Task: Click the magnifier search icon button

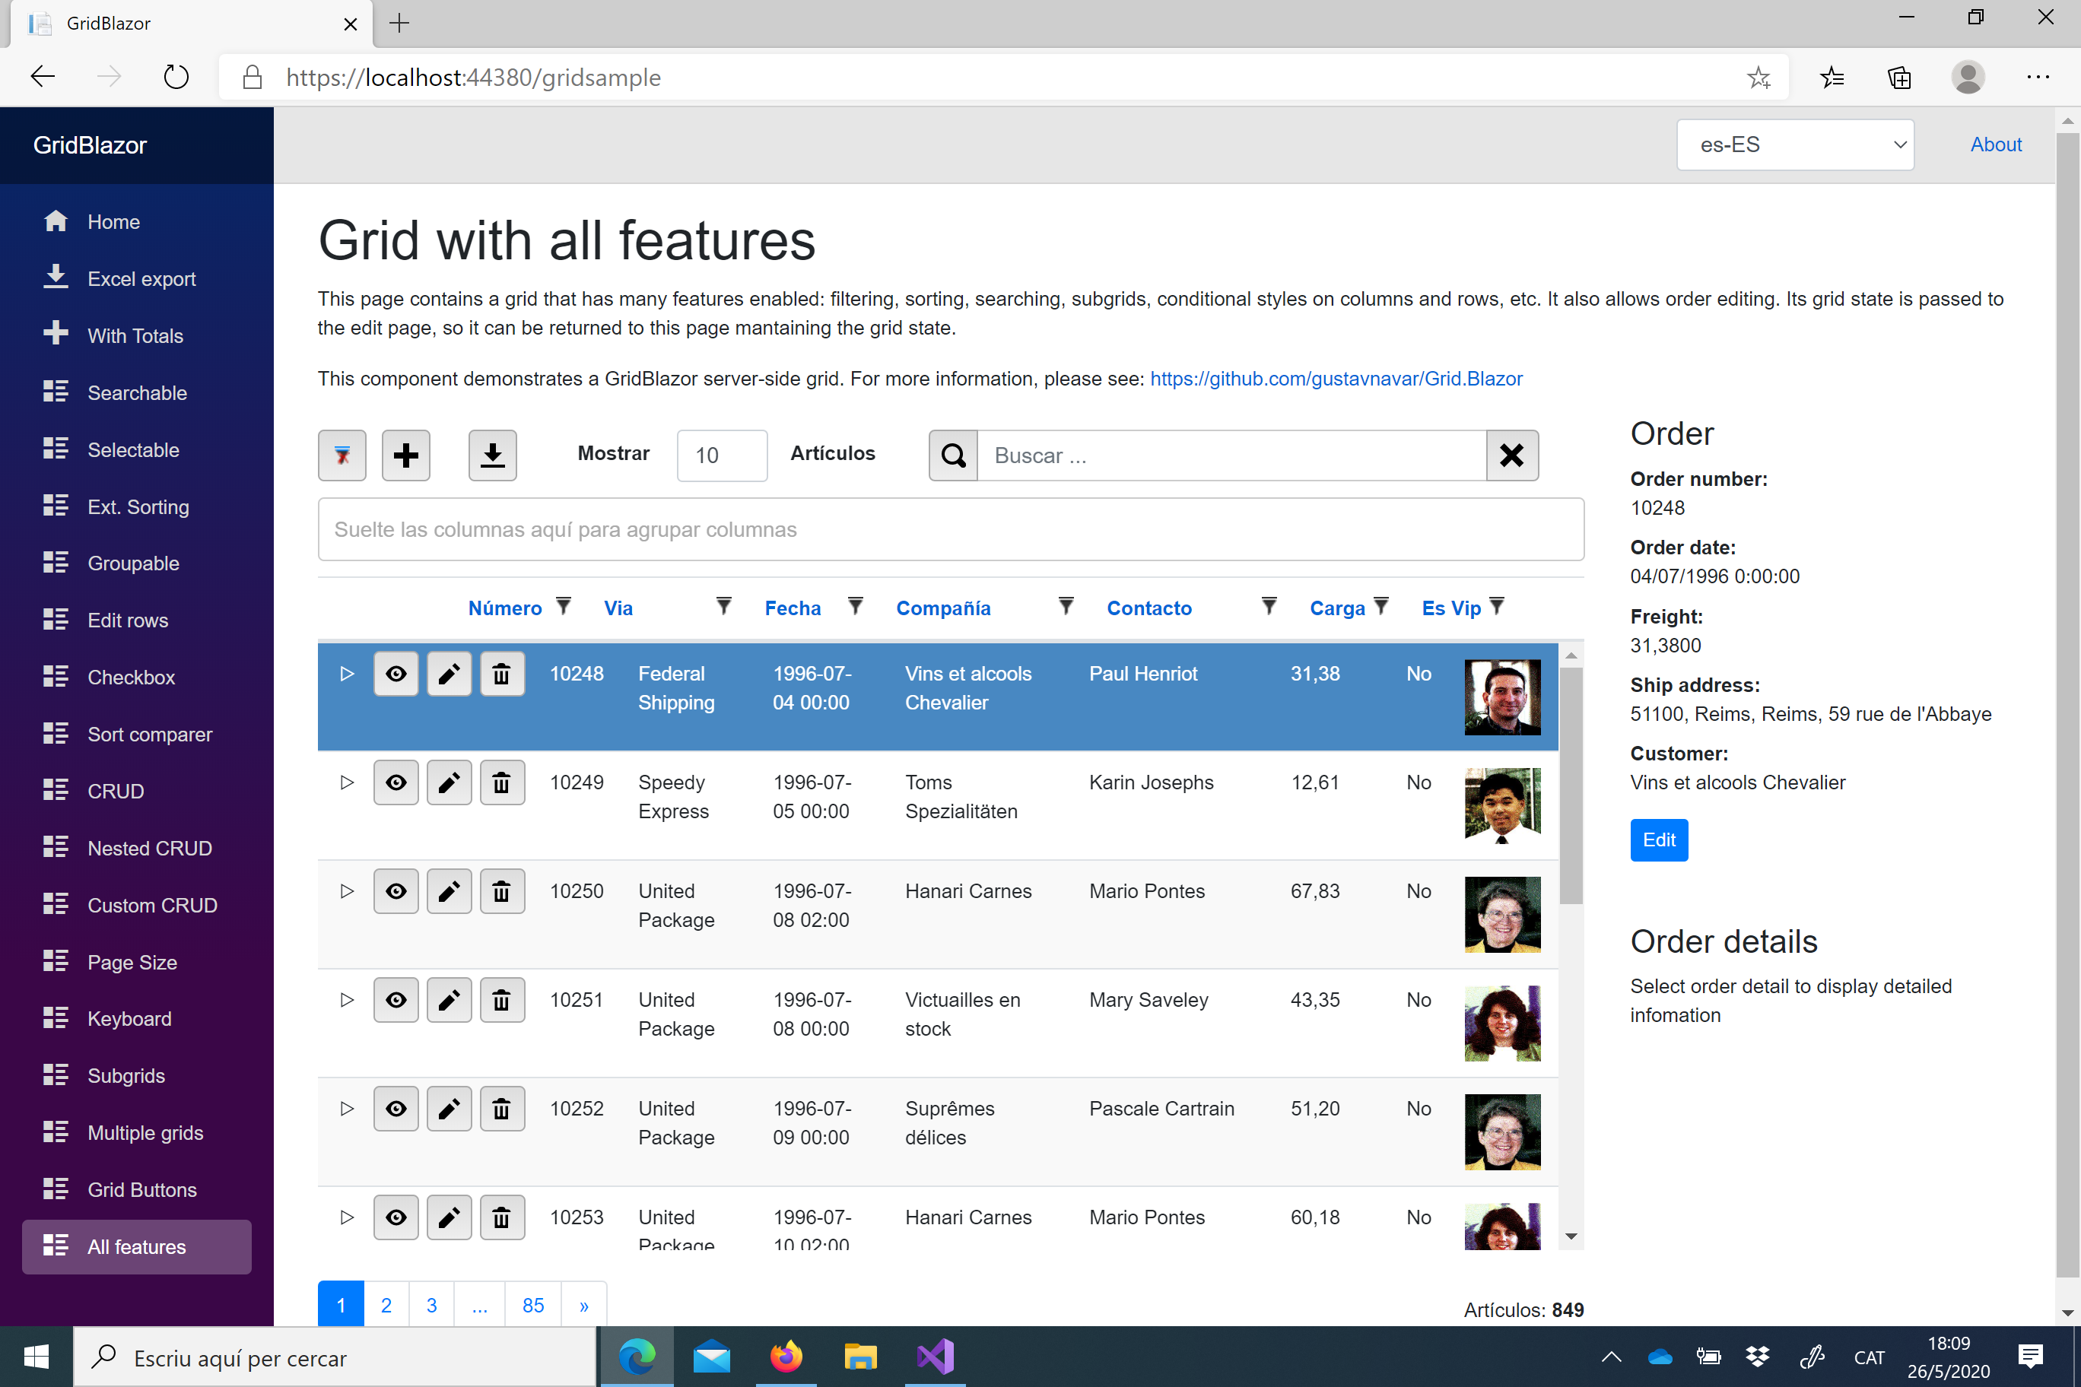Action: (953, 455)
